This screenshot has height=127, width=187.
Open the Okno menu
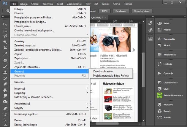pos(117,4)
